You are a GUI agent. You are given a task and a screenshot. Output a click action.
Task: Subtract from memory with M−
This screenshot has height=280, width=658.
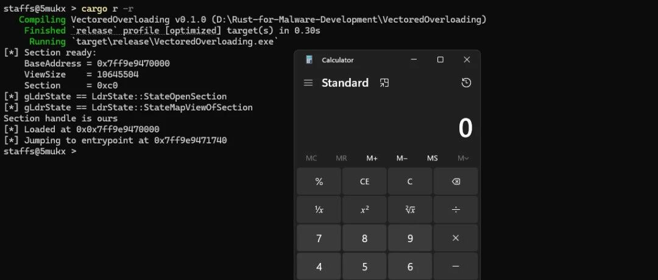402,158
